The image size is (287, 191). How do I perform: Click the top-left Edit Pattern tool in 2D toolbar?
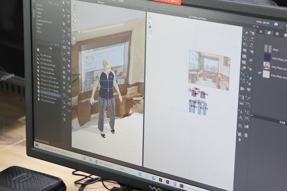246,32
